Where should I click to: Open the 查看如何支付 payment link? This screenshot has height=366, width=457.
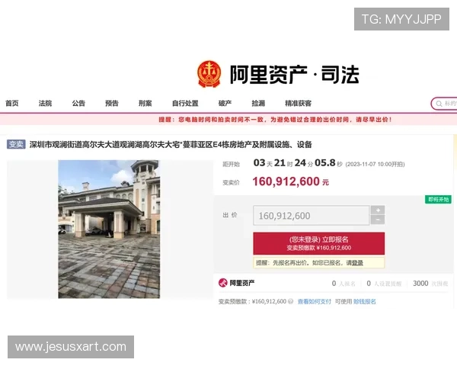pyautogui.click(x=314, y=301)
